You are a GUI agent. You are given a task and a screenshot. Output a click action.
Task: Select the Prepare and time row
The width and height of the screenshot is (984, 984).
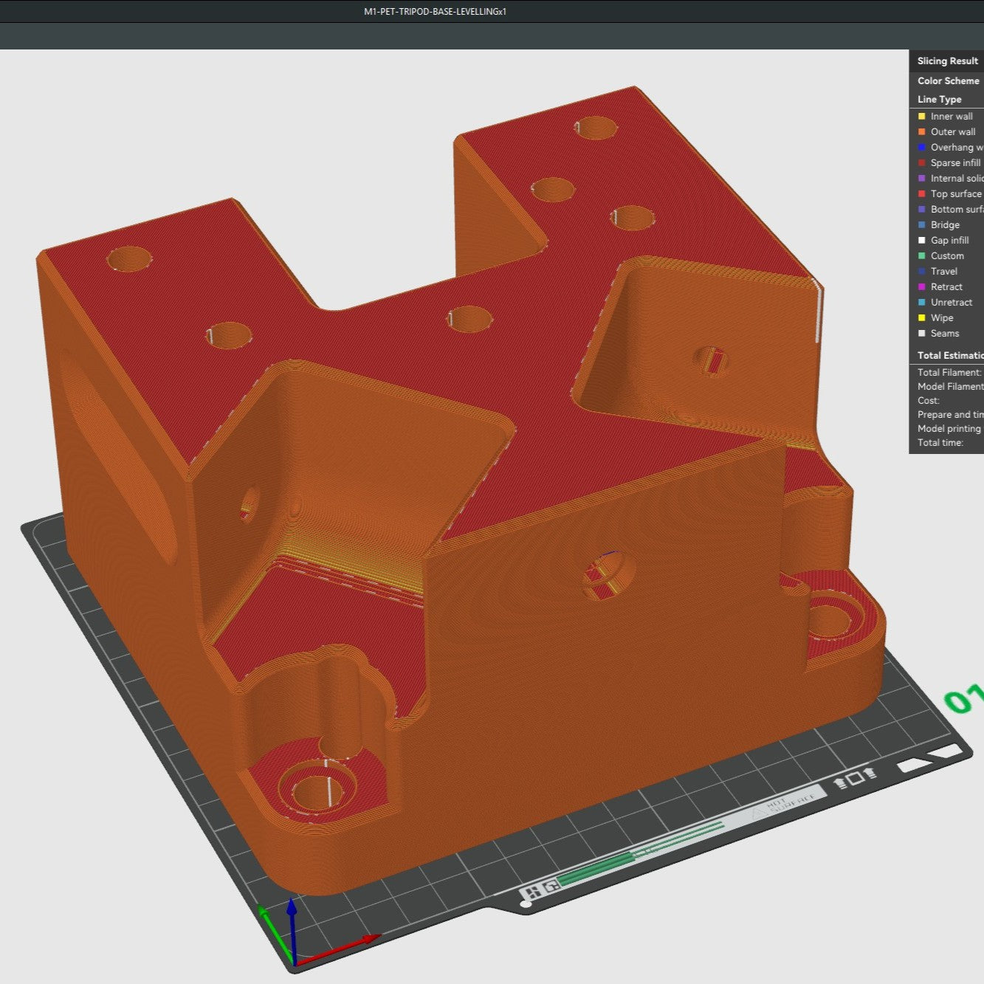(x=950, y=414)
